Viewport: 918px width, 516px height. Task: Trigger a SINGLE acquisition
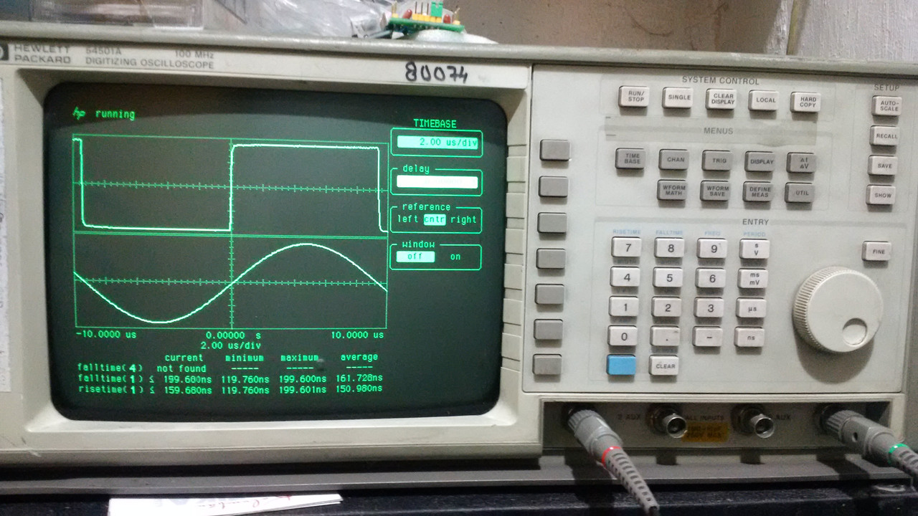(x=677, y=97)
